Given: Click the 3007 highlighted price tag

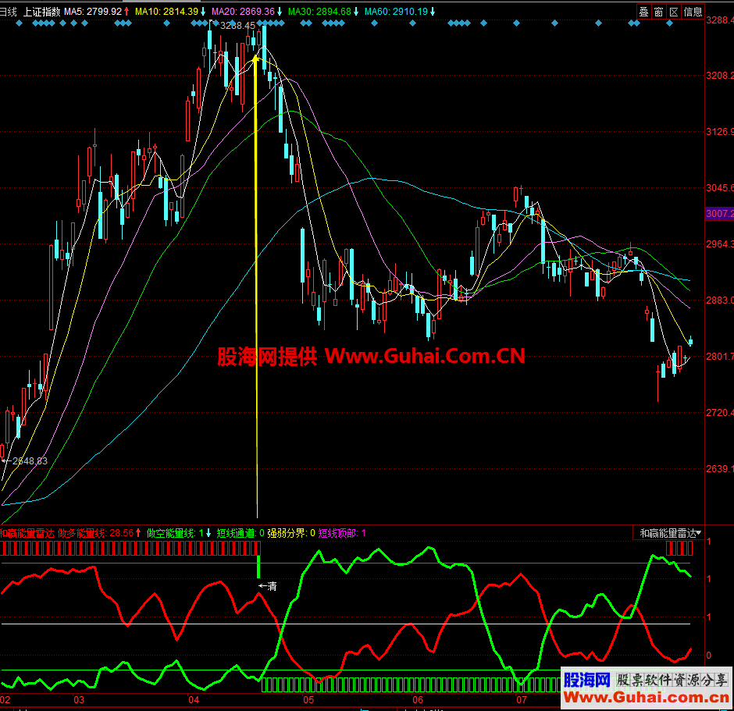Looking at the screenshot, I should click(x=718, y=213).
